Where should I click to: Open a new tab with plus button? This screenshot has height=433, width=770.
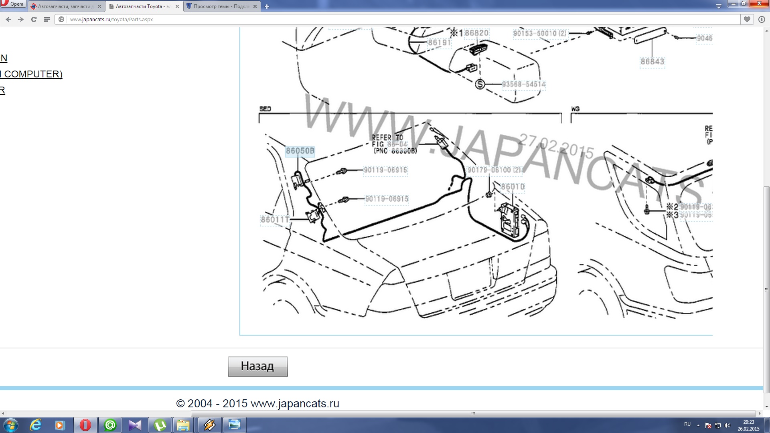267,6
